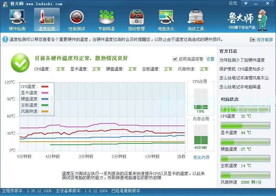This screenshot has height=196, width=276.
Task: Click the 硬盘温度 27 ℃ value
Action: point(246,149)
